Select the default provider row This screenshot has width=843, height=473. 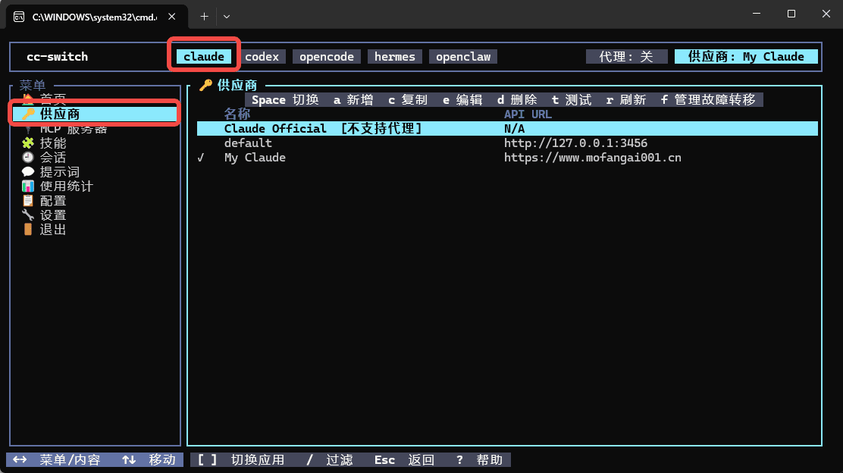point(507,143)
